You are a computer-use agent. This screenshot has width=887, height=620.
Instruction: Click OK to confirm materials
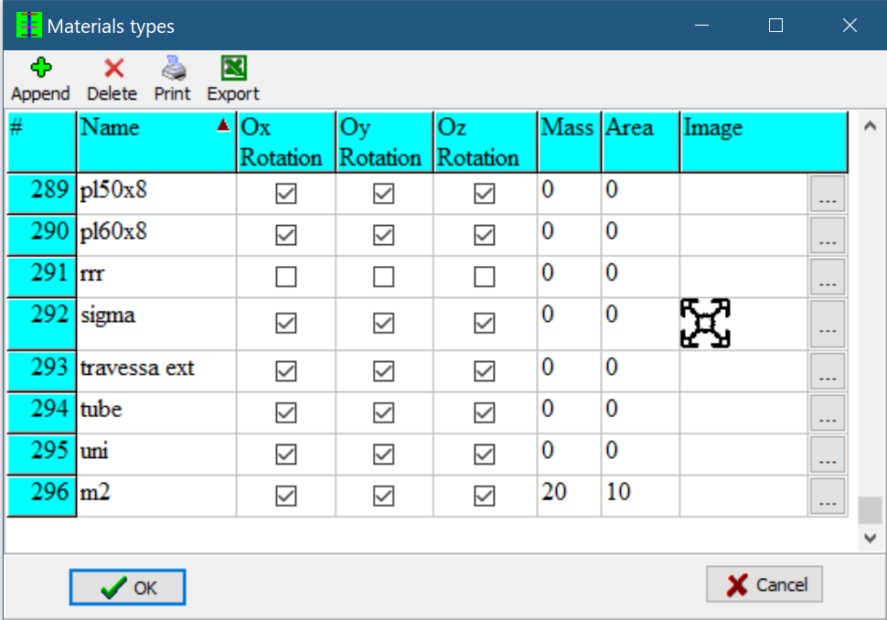(128, 588)
